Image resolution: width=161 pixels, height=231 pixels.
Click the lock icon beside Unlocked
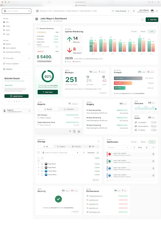(x=98, y=153)
